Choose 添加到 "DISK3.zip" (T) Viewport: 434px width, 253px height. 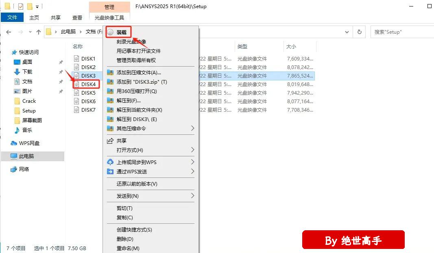point(142,82)
